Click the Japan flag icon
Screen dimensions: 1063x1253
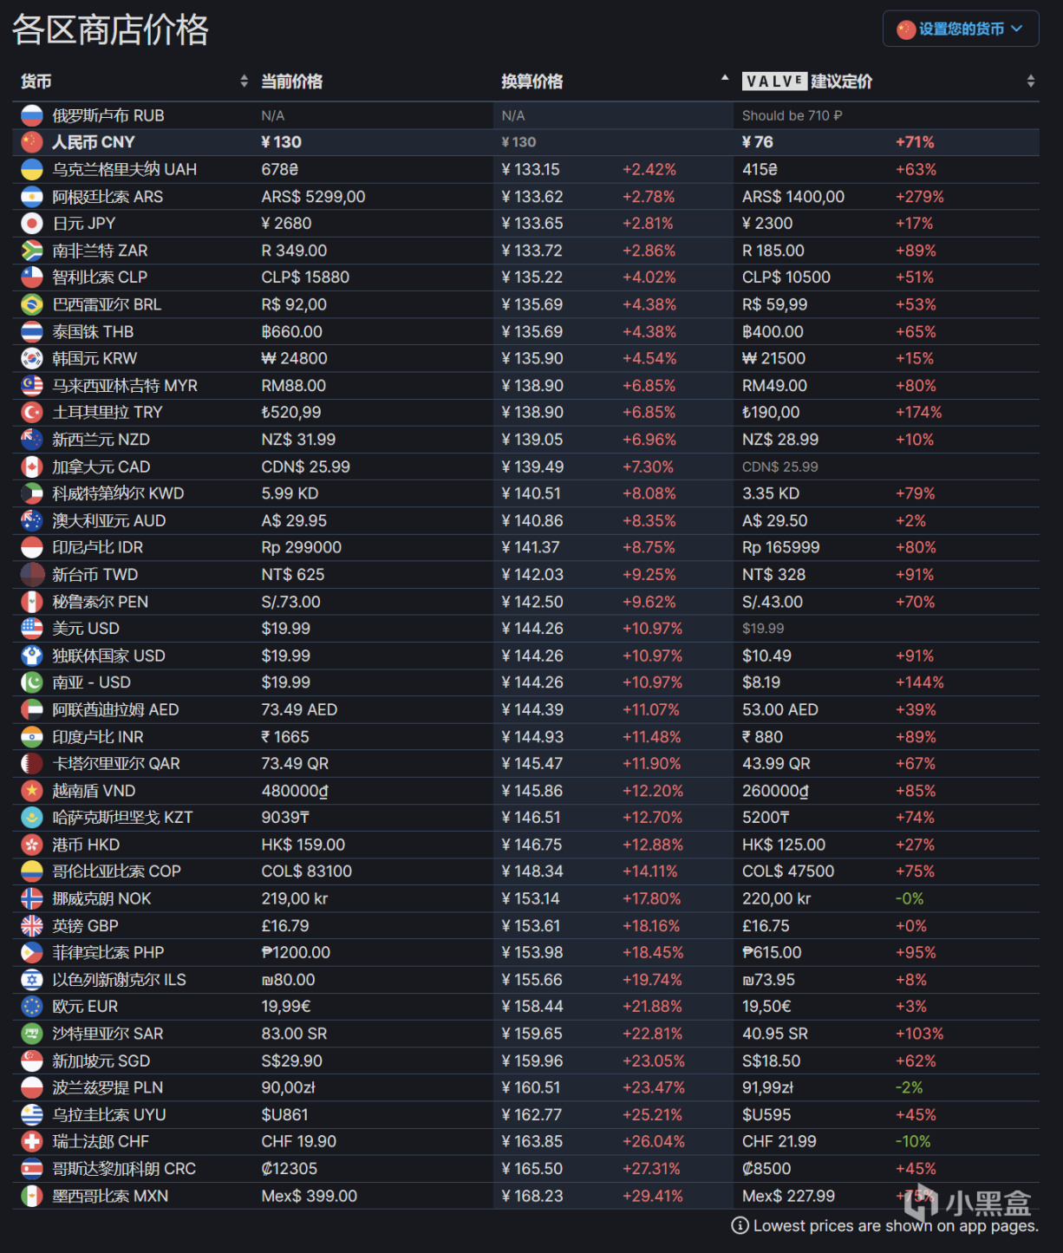(32, 224)
